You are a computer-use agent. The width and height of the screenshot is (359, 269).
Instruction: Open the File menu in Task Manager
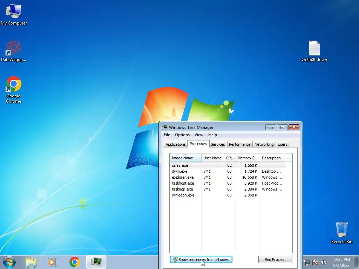pyautogui.click(x=167, y=135)
